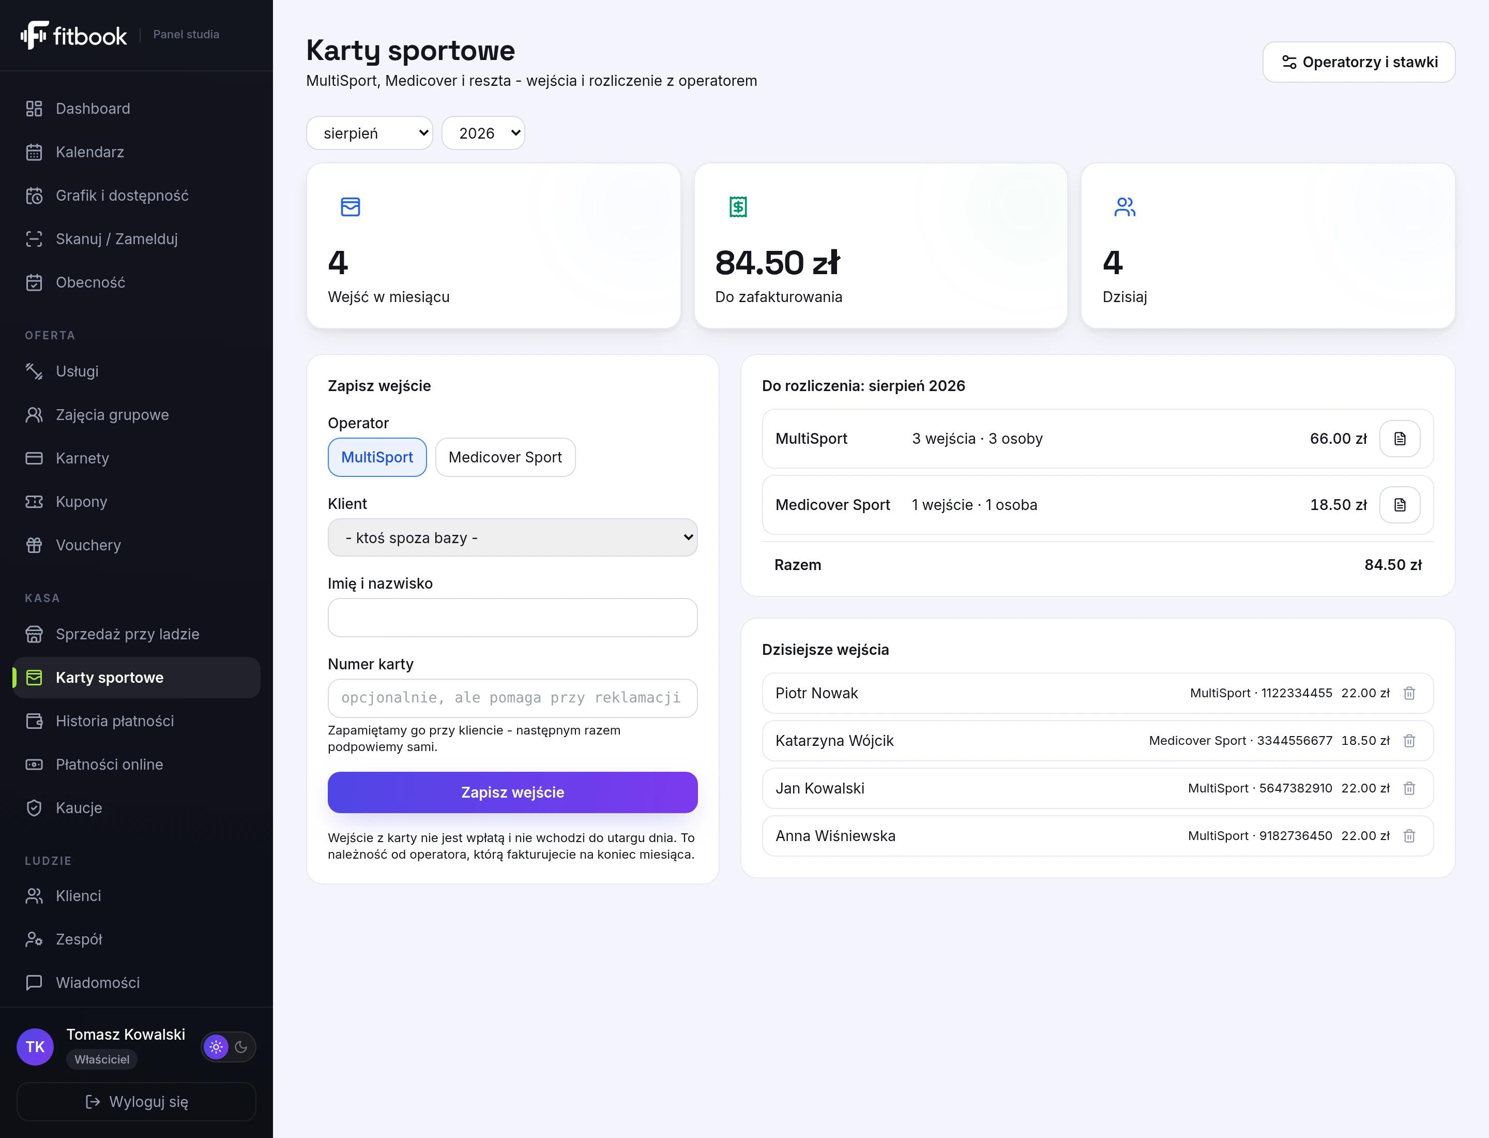Open Klienci list
The image size is (1489, 1138).
click(x=137, y=895)
